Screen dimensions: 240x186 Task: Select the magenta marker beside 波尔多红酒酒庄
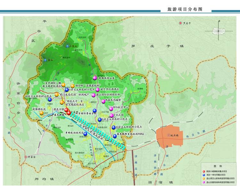tap(98, 90)
